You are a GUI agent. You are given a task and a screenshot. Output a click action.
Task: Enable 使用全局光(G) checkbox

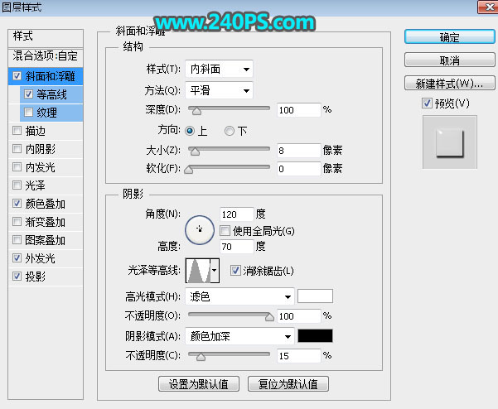pos(225,230)
